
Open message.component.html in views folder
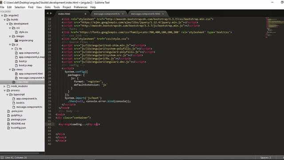click(32, 78)
